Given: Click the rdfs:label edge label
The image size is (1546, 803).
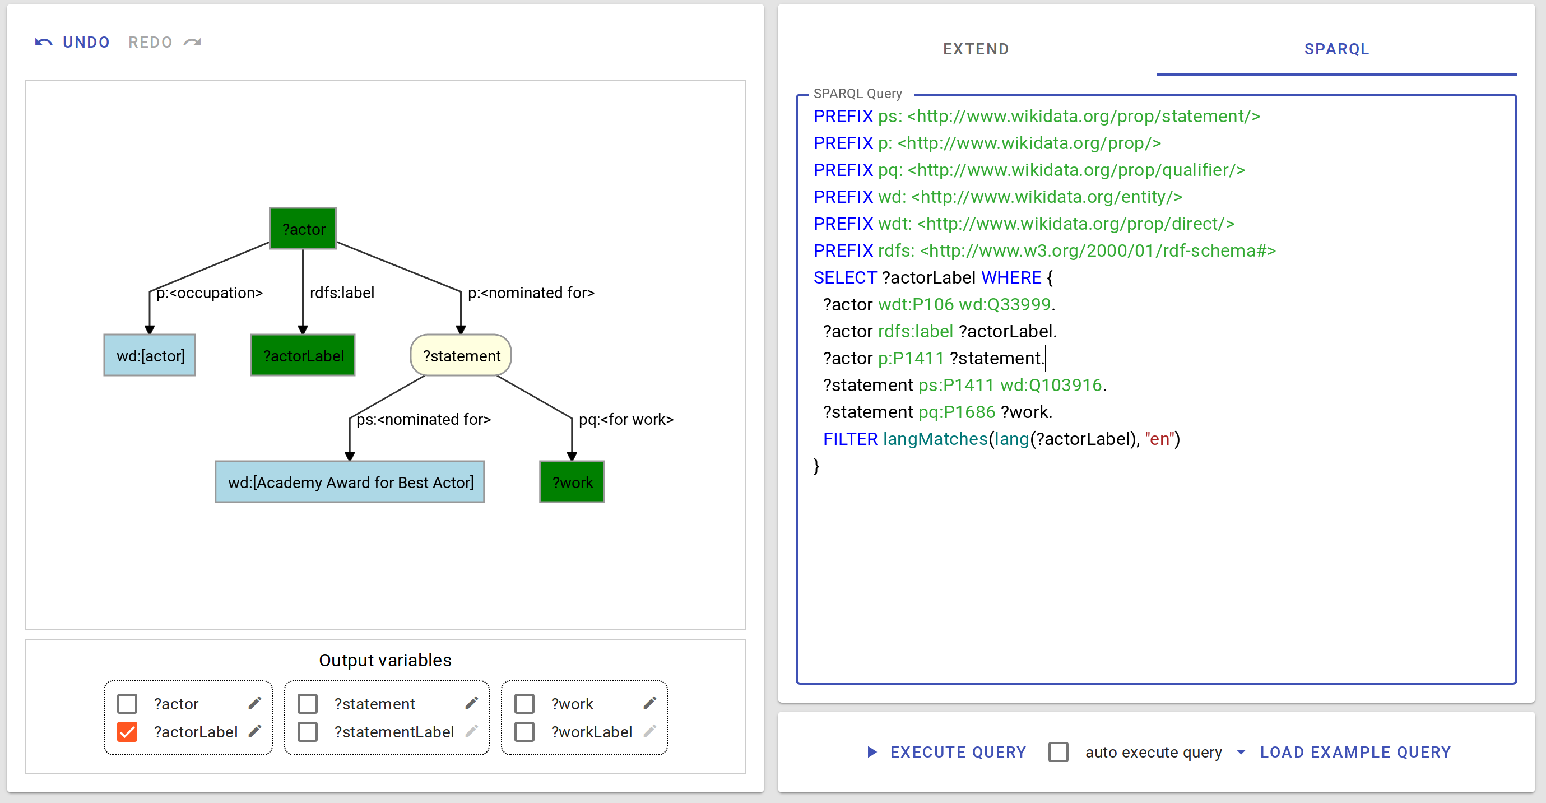Looking at the screenshot, I should [x=342, y=293].
